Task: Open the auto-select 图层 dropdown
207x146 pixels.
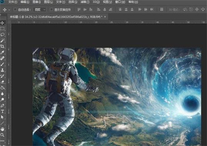Action: click(x=40, y=10)
